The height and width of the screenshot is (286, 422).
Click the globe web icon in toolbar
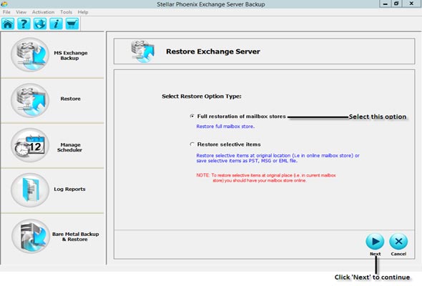tap(40, 24)
